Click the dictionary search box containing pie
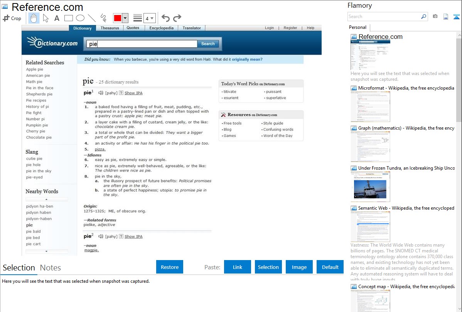462x312 pixels. tap(142, 43)
